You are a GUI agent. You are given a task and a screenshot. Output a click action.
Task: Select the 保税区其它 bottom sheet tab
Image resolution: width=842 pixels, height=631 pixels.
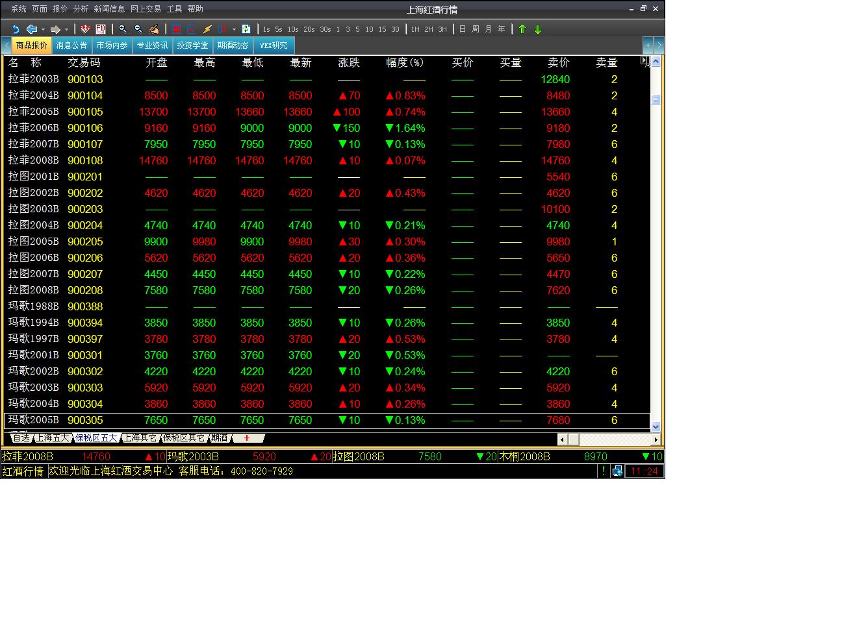pos(183,438)
